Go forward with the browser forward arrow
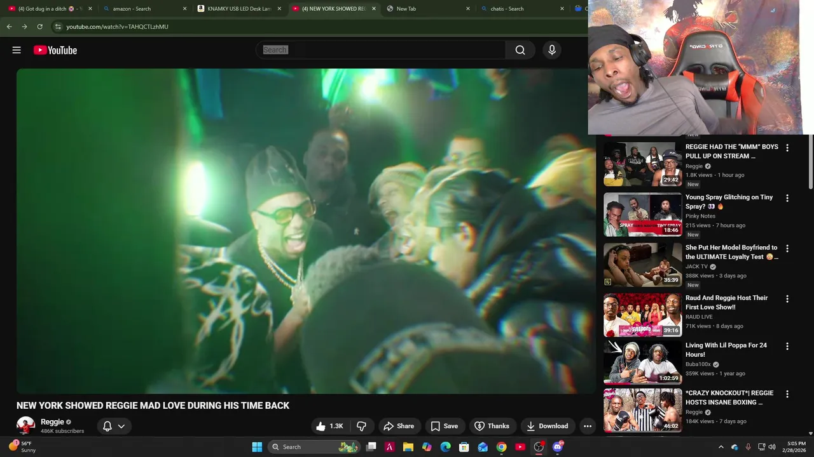 [24, 27]
